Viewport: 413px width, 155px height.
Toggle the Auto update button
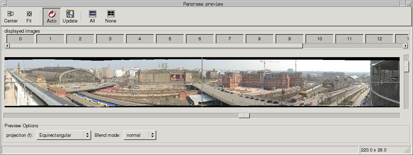(x=52, y=17)
